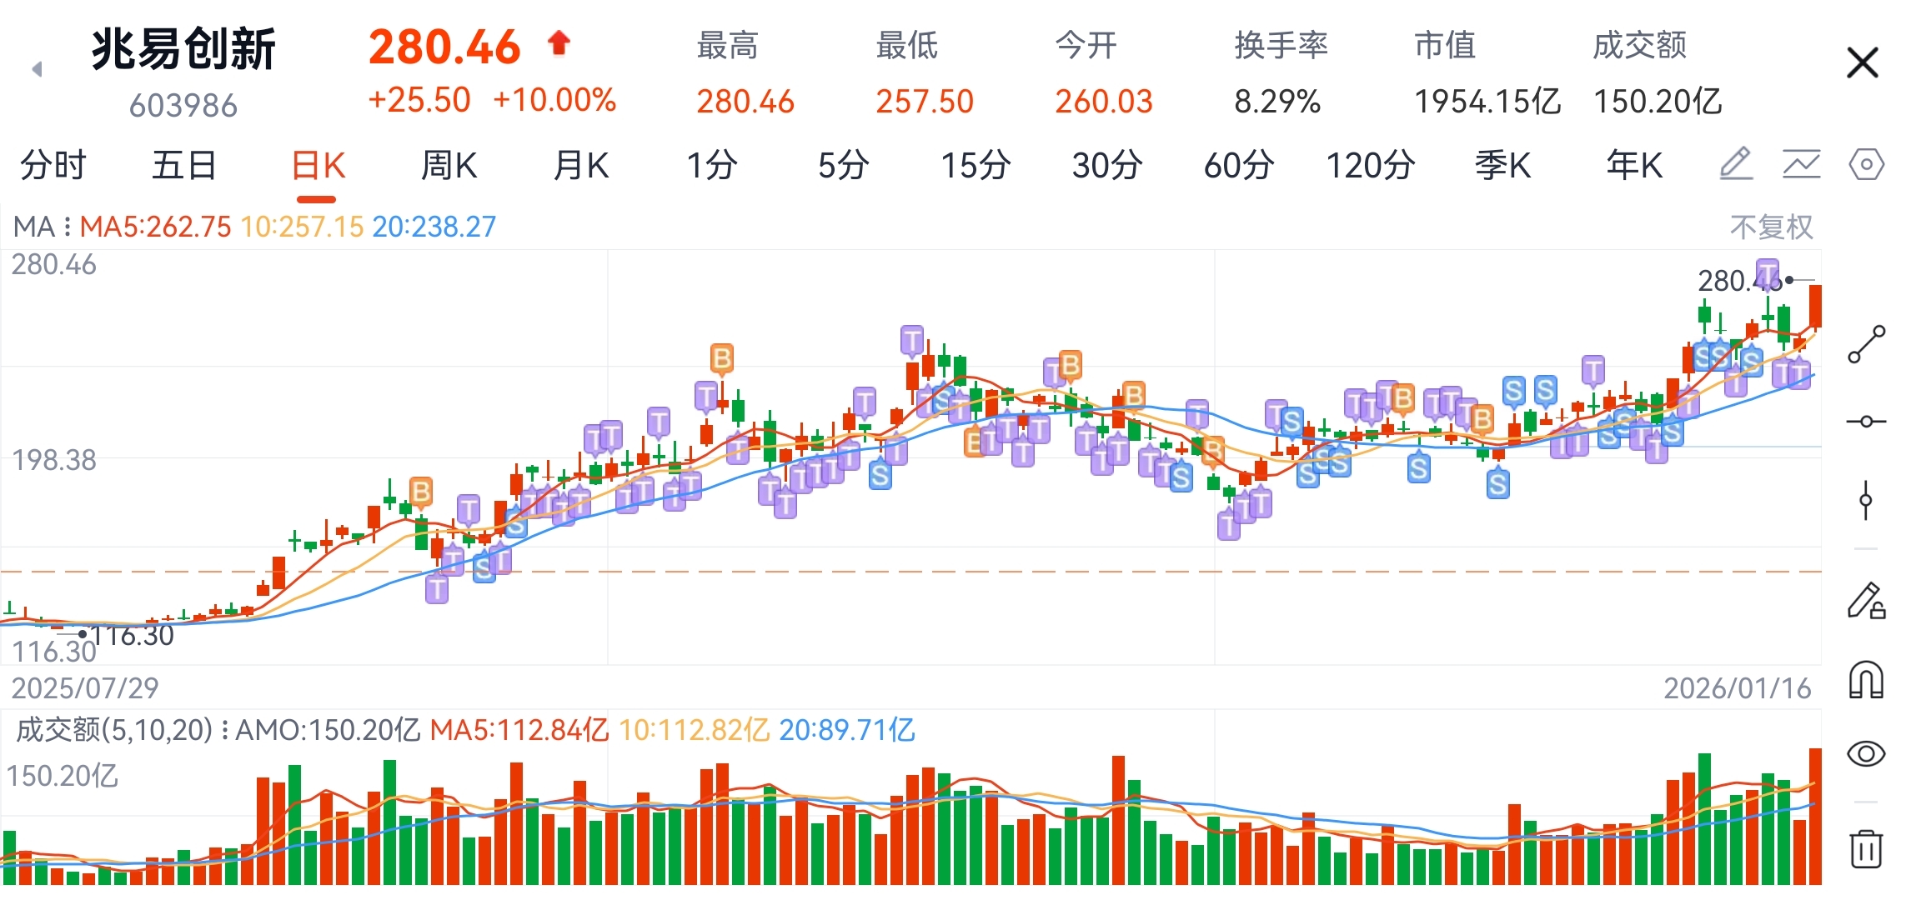Switch to the 周K tab
The image size is (1921, 900).
pyautogui.click(x=449, y=165)
